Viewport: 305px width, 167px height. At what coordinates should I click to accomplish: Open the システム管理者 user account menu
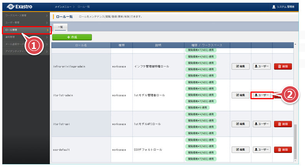tap(283, 7)
